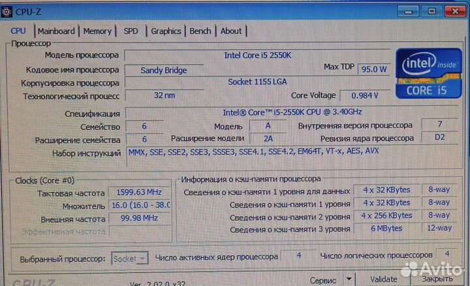The width and height of the screenshot is (470, 286).
Task: Click the Закрыть button
Action: [x=437, y=279]
